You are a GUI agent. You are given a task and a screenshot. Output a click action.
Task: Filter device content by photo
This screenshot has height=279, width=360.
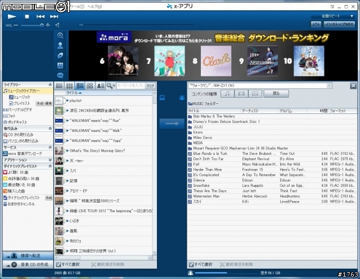point(255,94)
